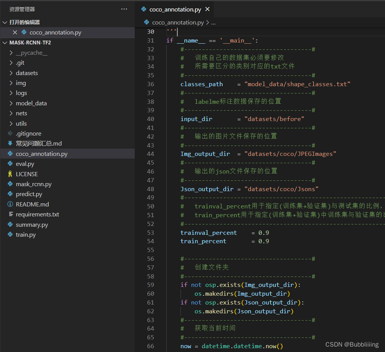Click Json_output_dir variable on line 48
The image size is (385, 352).
click(207, 189)
